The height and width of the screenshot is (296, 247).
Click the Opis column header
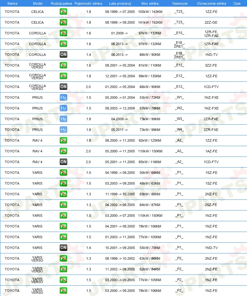(x=237, y=3)
